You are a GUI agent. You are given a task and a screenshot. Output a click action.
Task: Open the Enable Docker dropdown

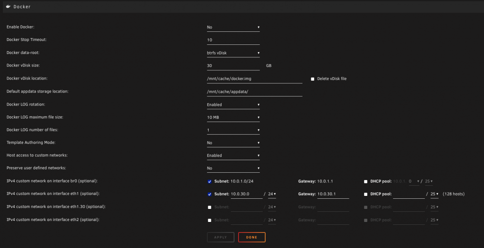tap(233, 28)
